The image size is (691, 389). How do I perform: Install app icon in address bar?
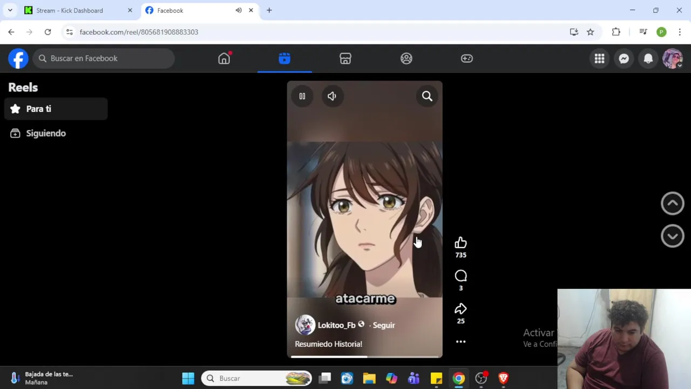[574, 32]
